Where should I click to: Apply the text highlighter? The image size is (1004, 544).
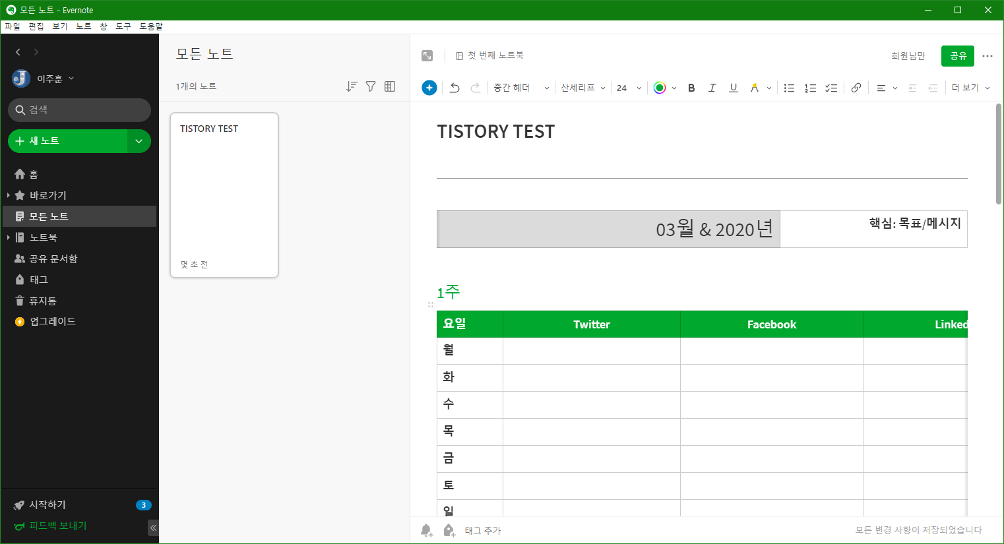point(755,88)
